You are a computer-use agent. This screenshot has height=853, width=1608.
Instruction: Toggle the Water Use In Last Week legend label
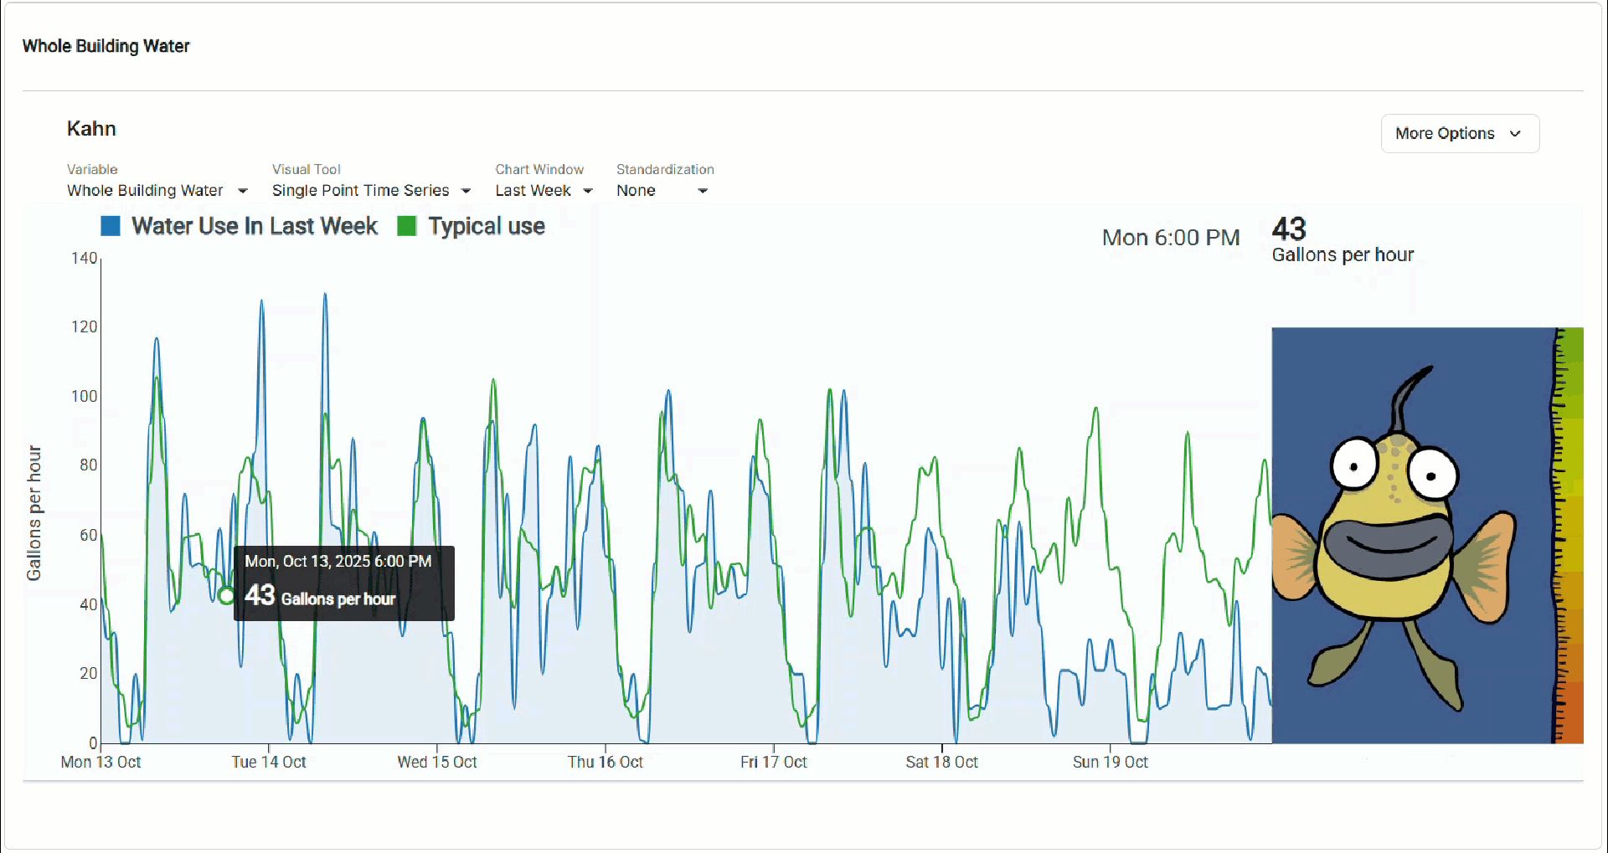click(255, 226)
